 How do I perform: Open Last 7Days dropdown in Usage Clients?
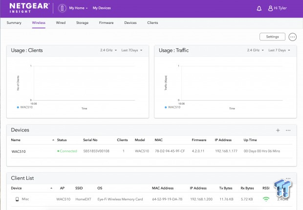click(x=132, y=50)
